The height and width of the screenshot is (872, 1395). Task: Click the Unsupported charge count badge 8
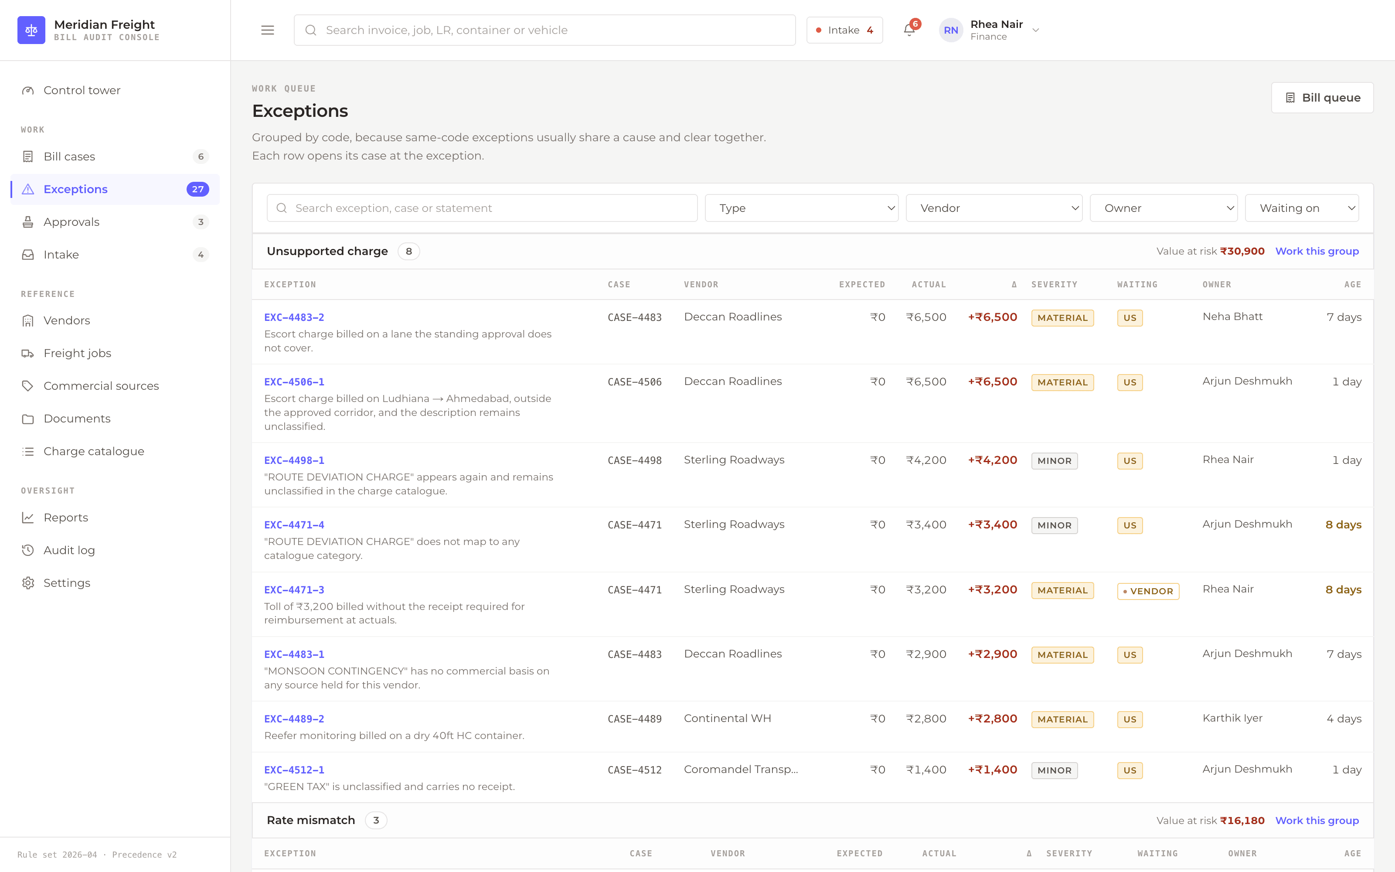[409, 252]
